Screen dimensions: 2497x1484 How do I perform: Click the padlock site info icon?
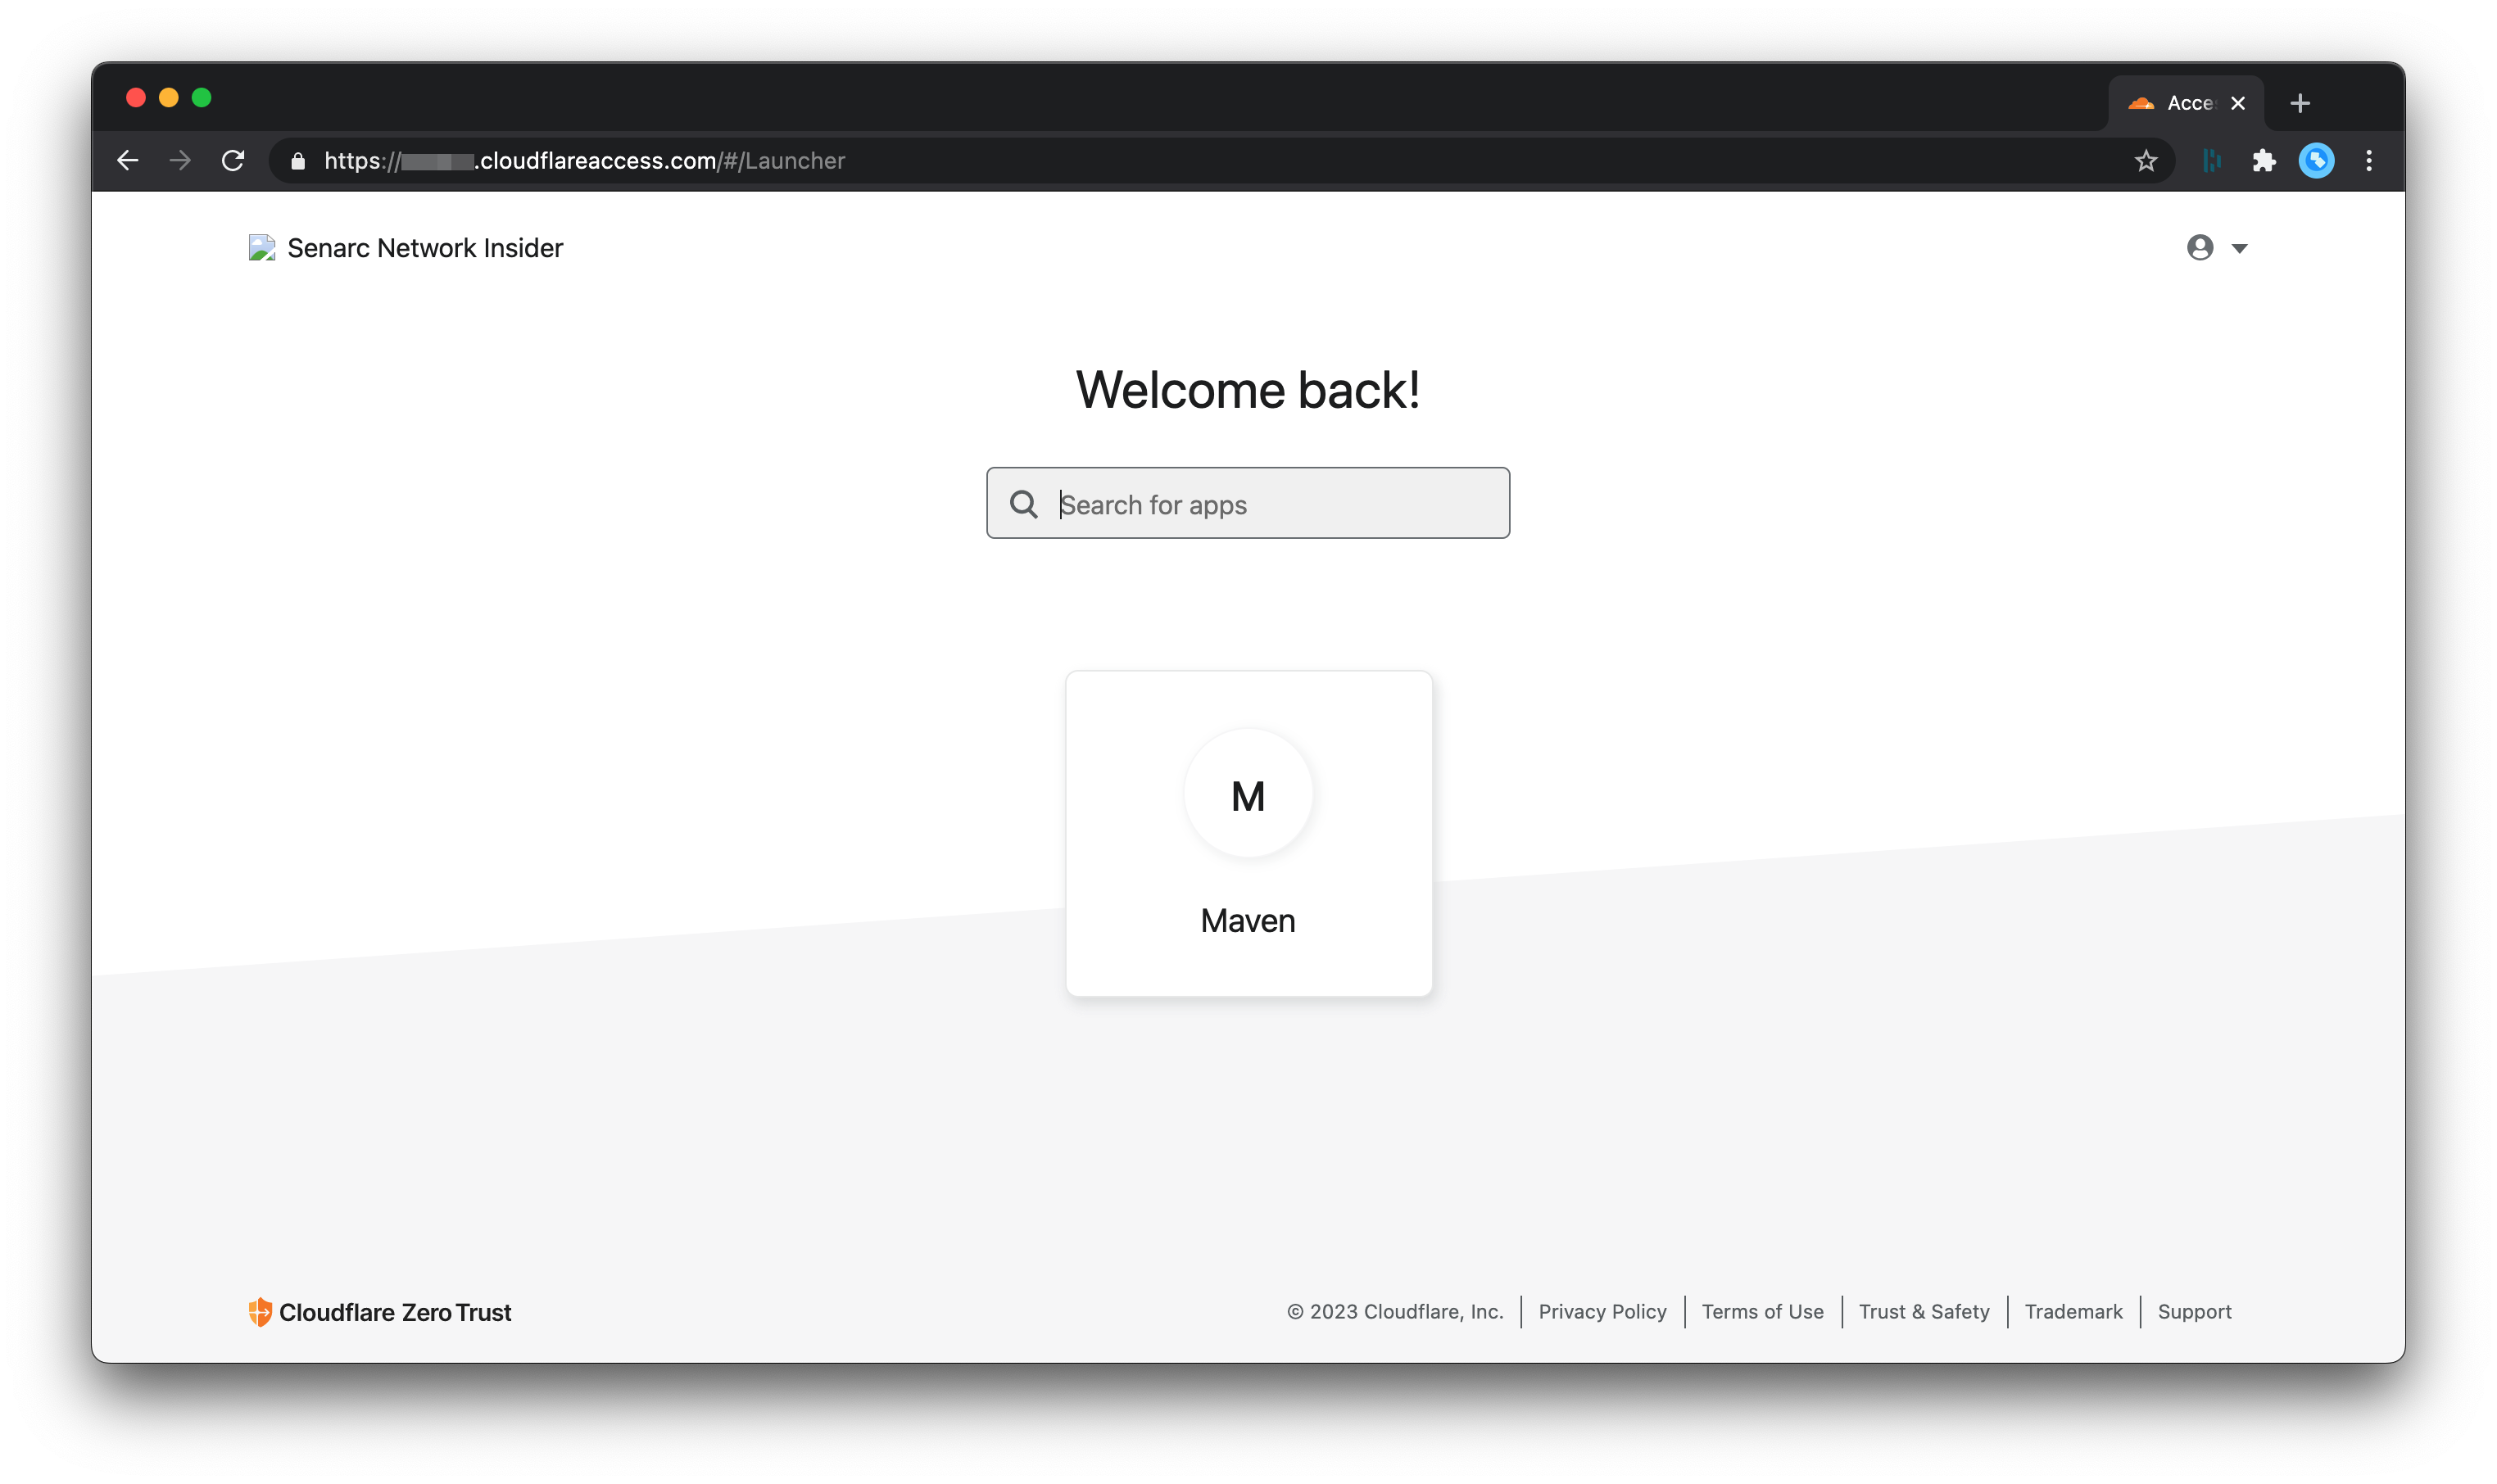click(297, 161)
